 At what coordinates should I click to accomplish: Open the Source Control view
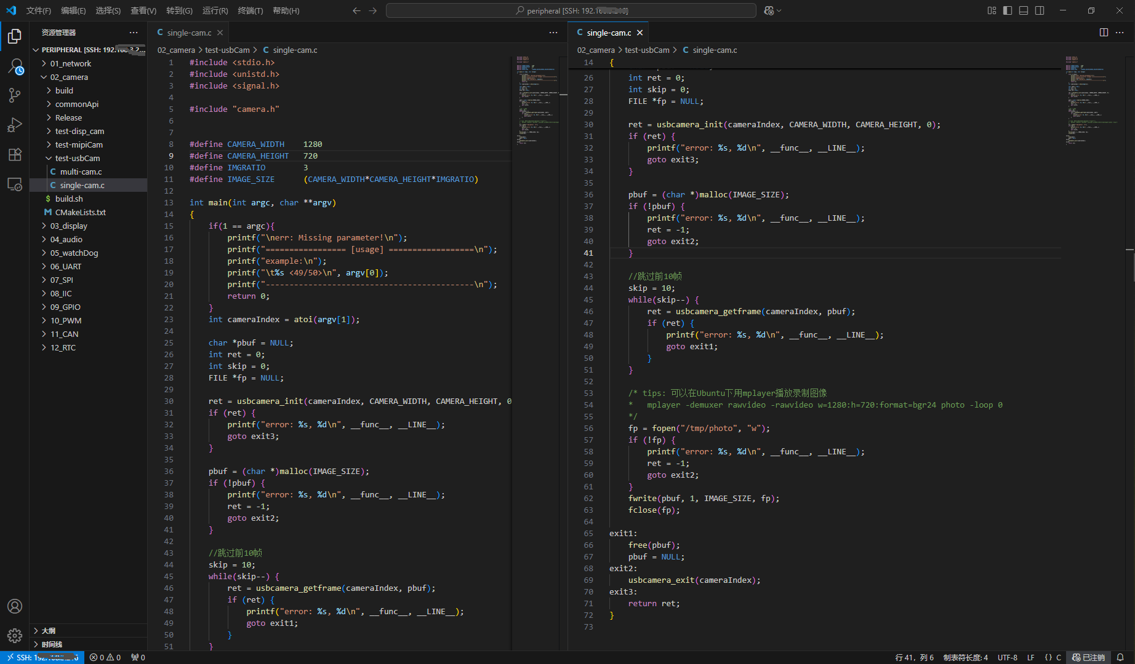15,95
